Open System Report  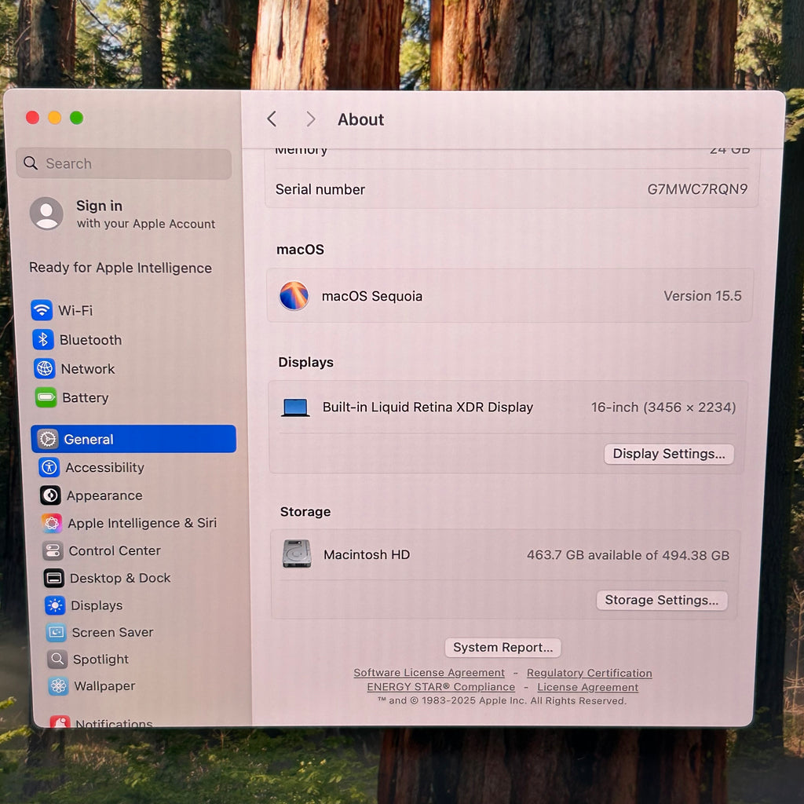(502, 647)
